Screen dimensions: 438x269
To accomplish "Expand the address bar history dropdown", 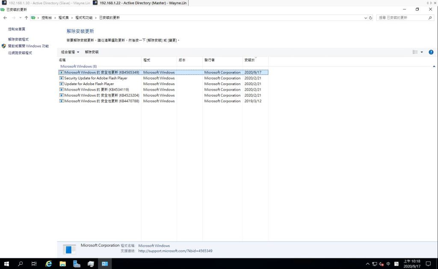I will (365, 18).
